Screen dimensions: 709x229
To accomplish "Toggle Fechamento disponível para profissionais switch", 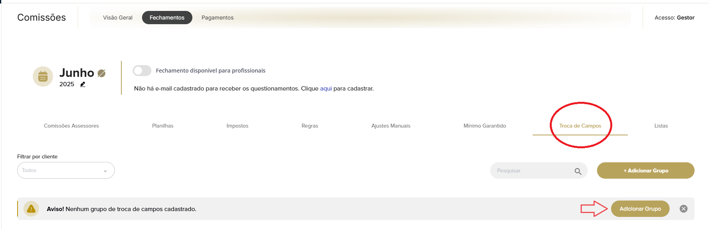I will (x=142, y=71).
